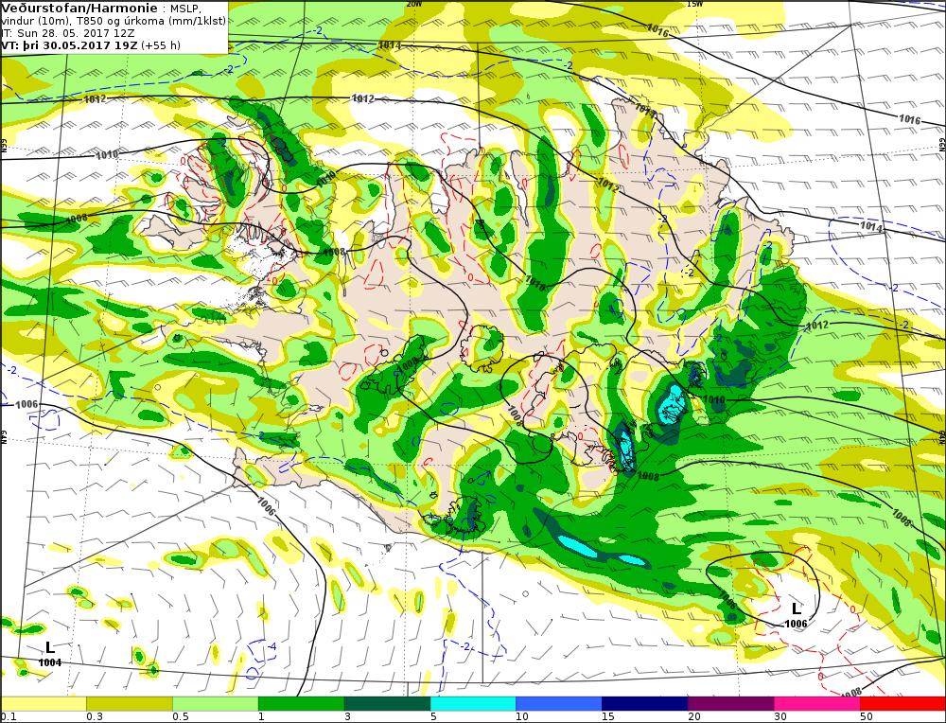Image resolution: width=946 pixels, height=723 pixels.
Task: Click the blue -4 temperature contour label
Action: 272,647
